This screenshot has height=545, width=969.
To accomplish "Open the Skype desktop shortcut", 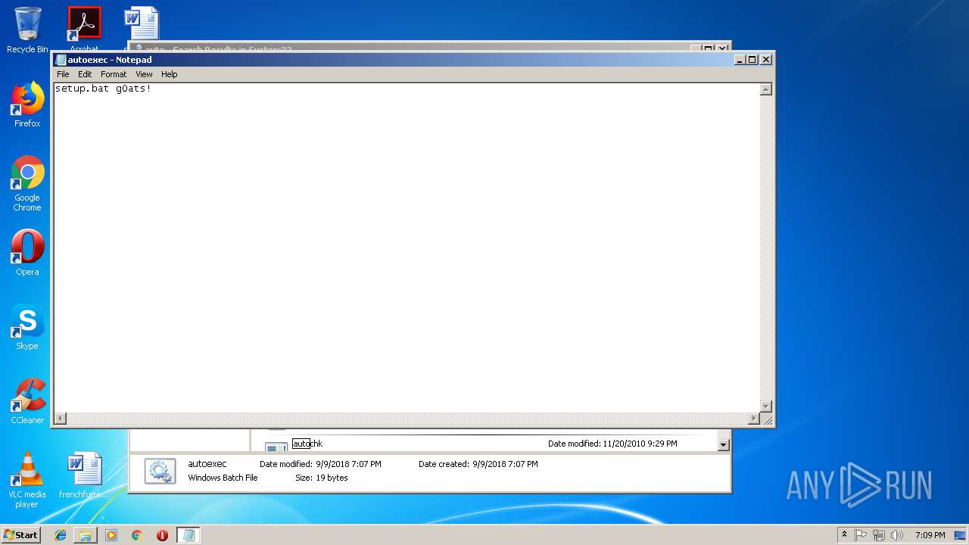I will (x=27, y=327).
